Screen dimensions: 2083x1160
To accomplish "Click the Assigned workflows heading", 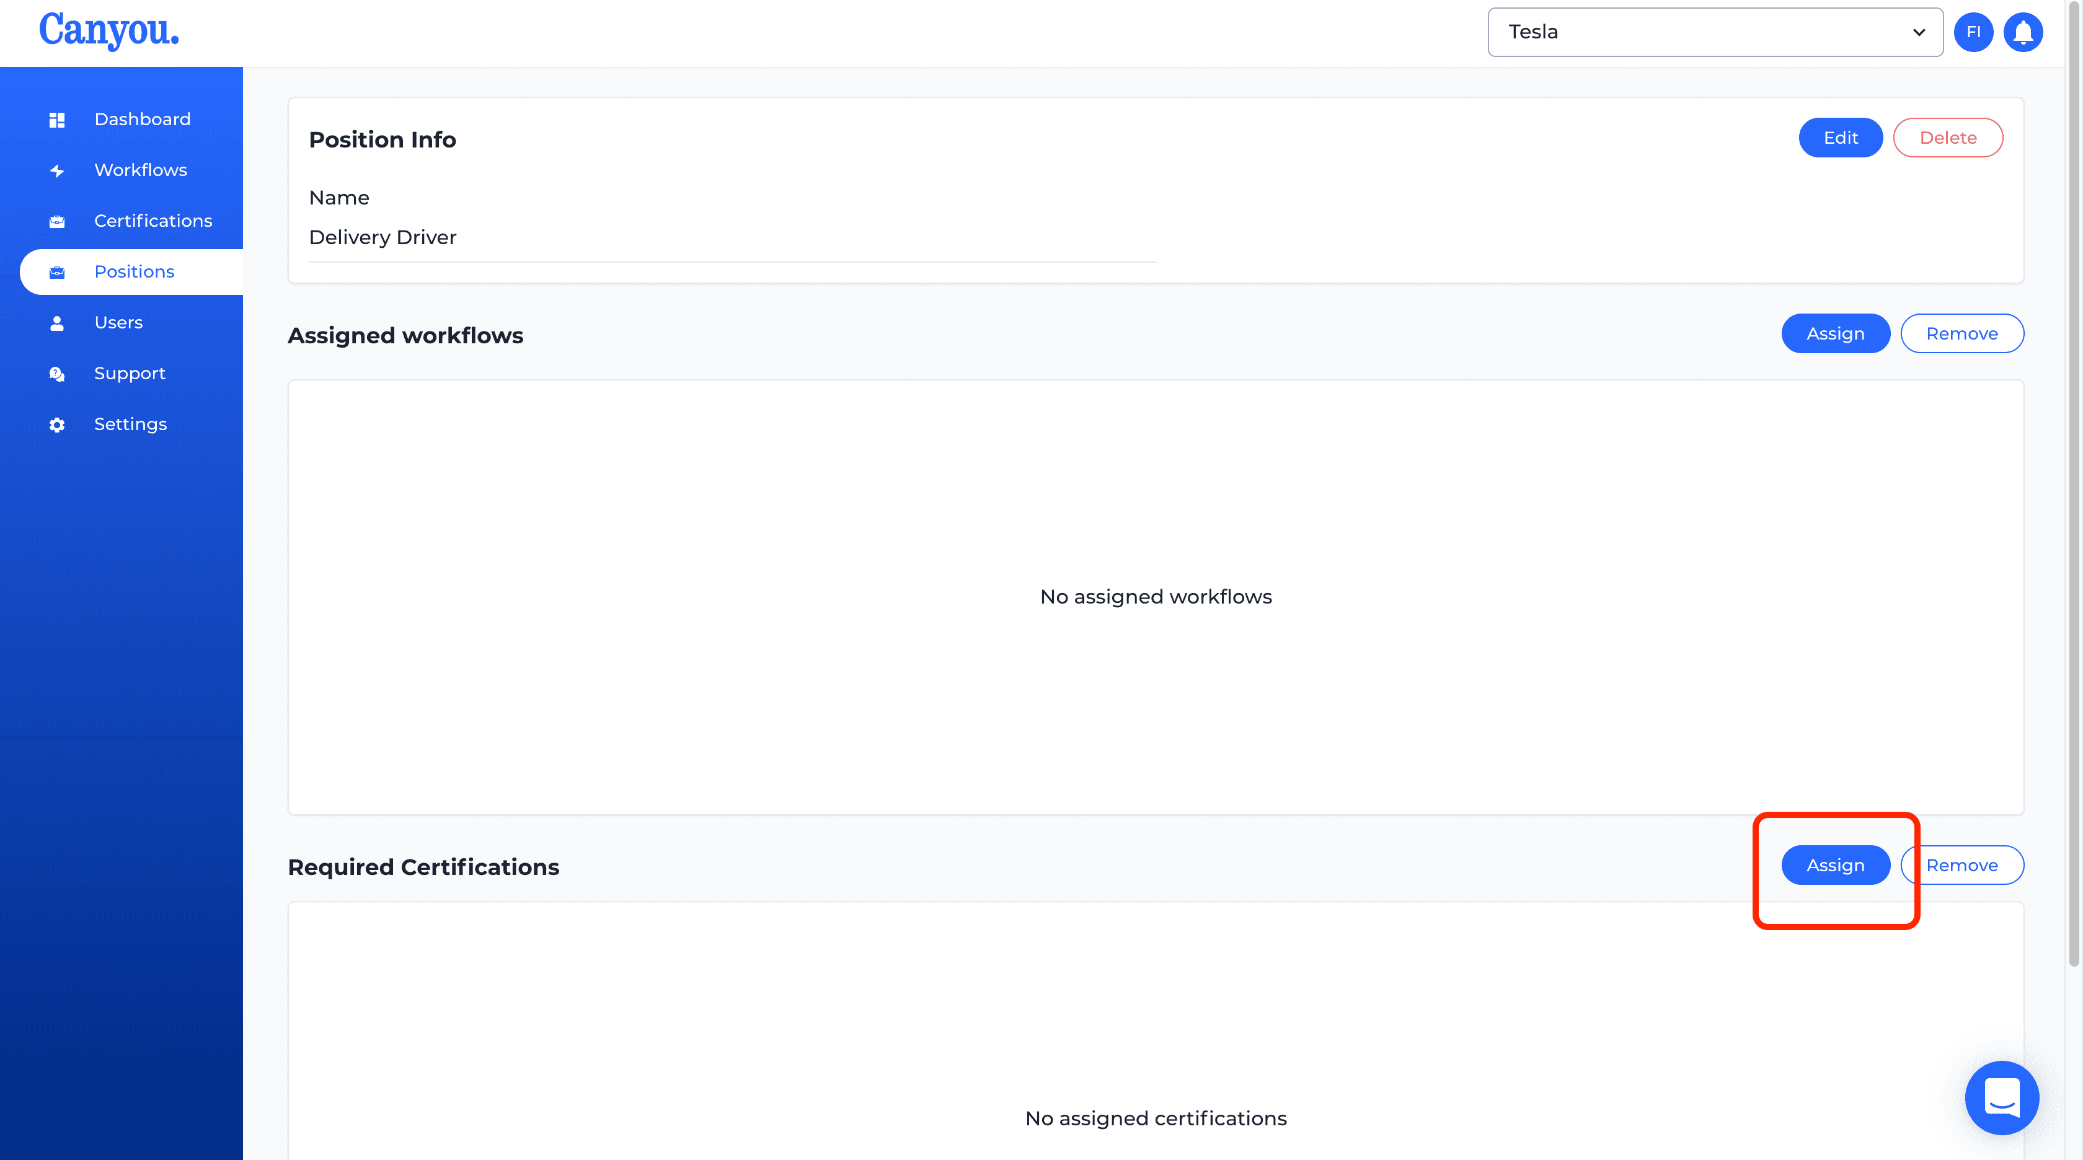I will point(405,335).
